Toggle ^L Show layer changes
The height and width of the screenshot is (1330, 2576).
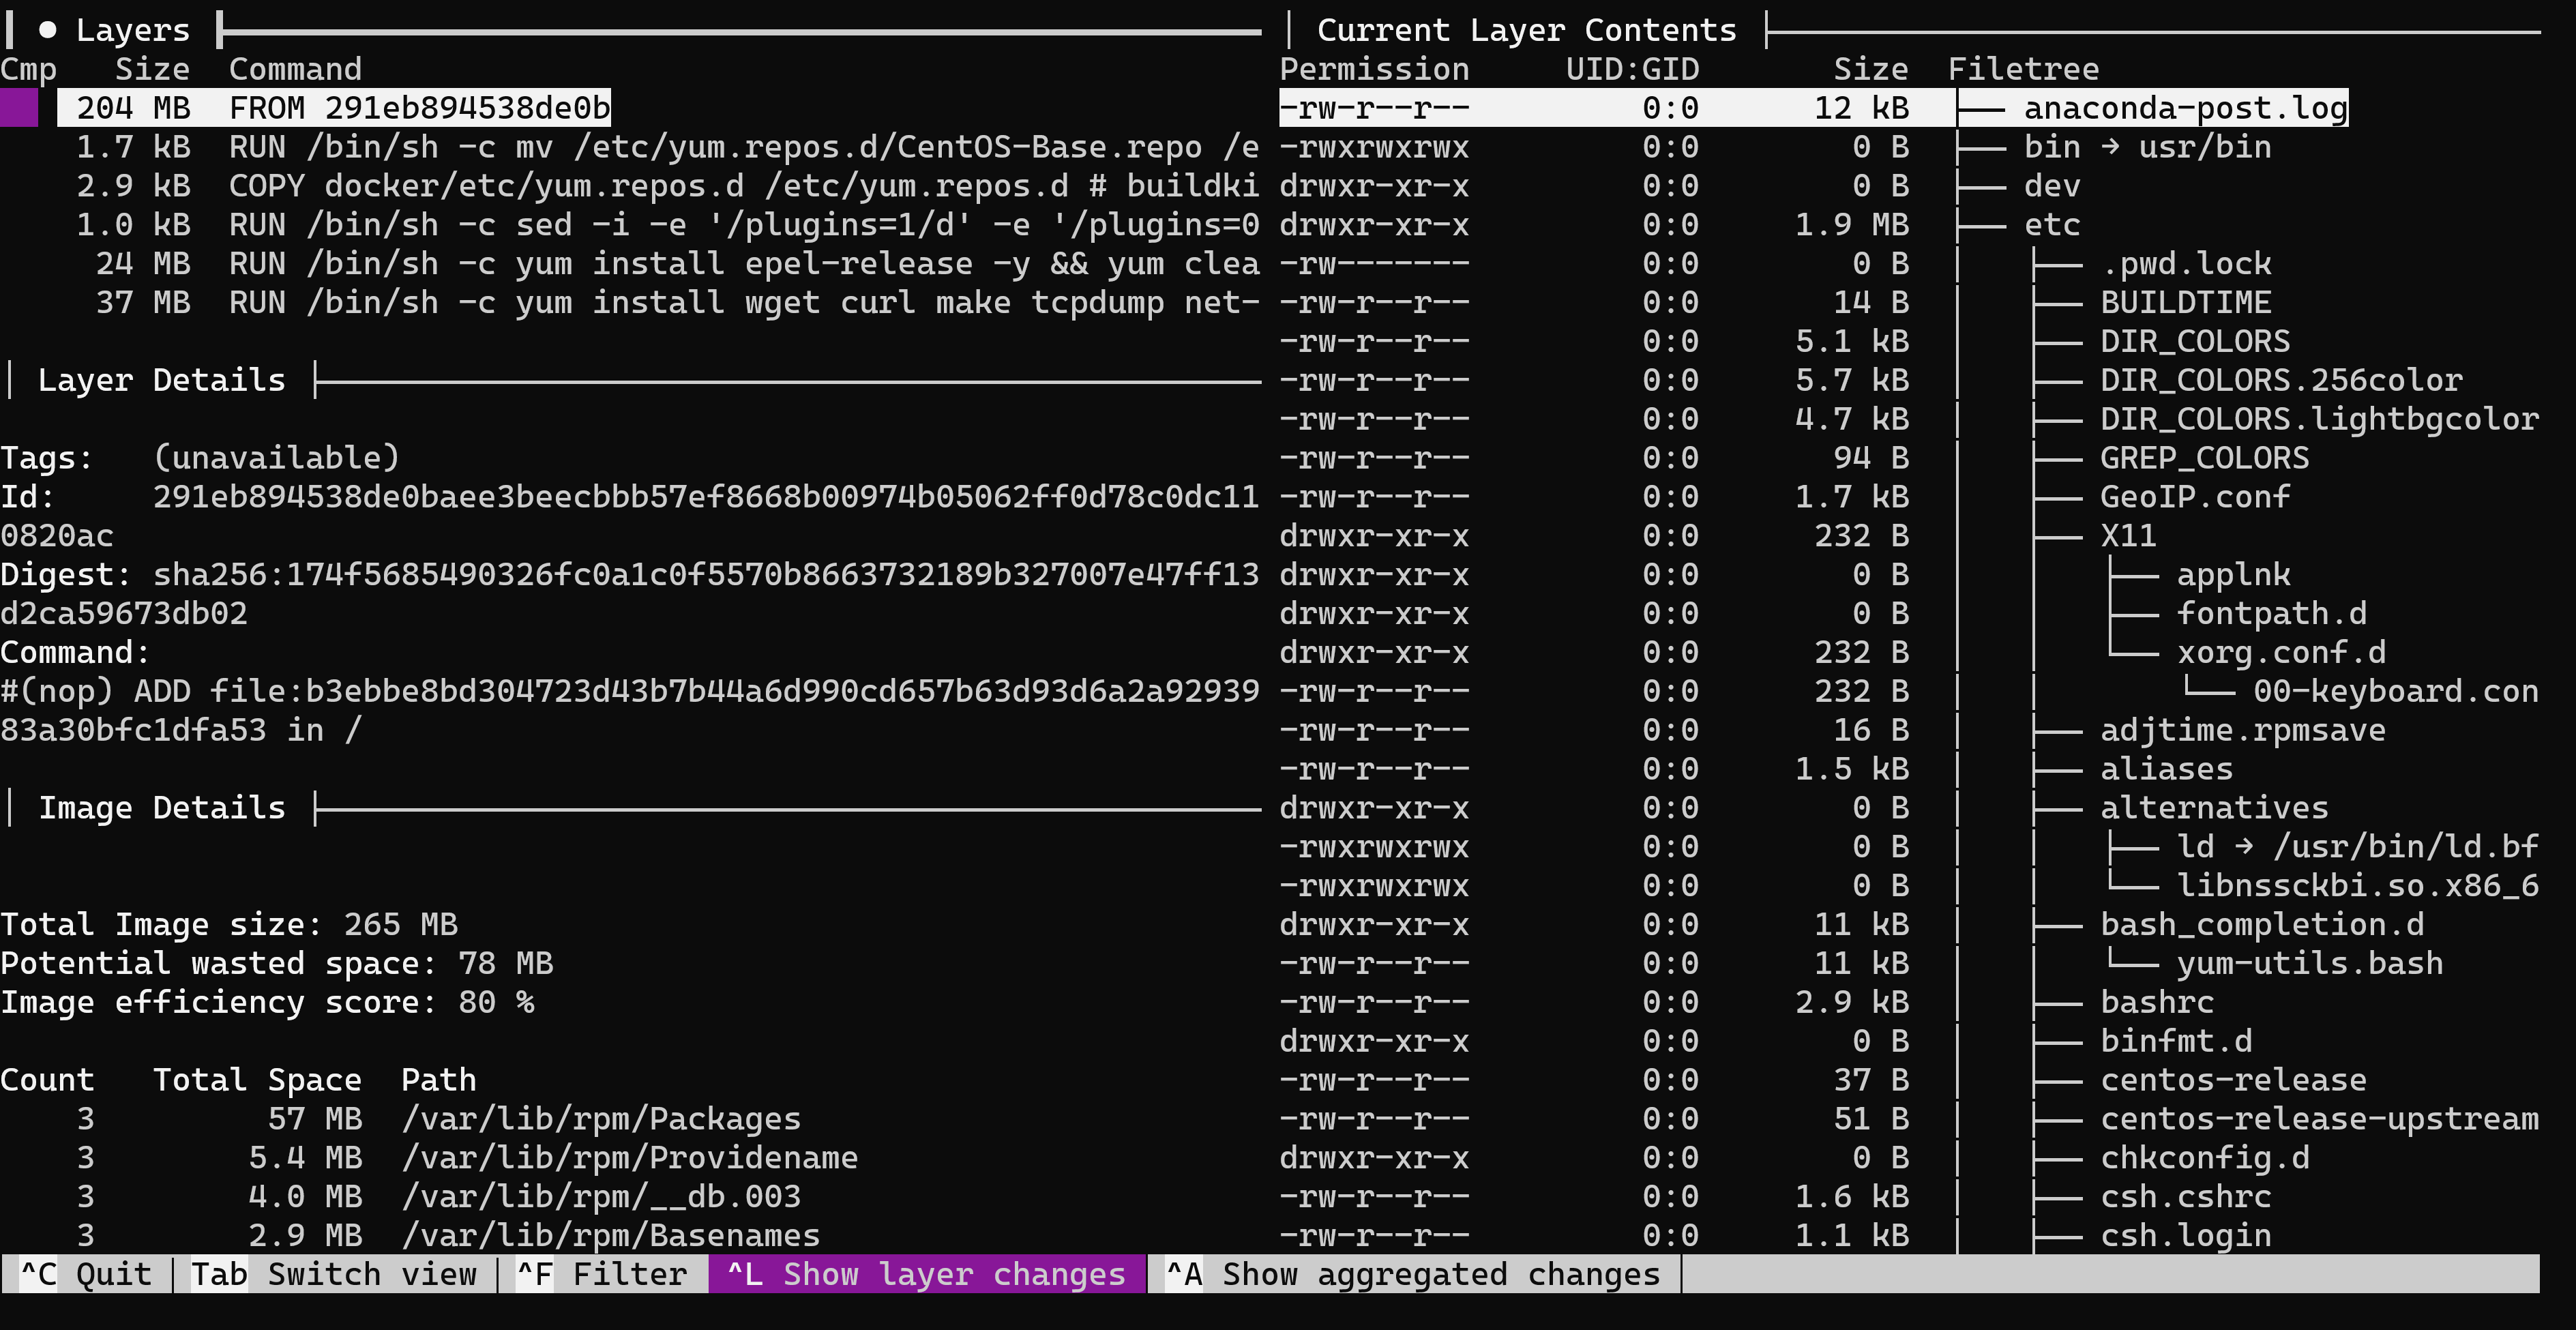[926, 1274]
